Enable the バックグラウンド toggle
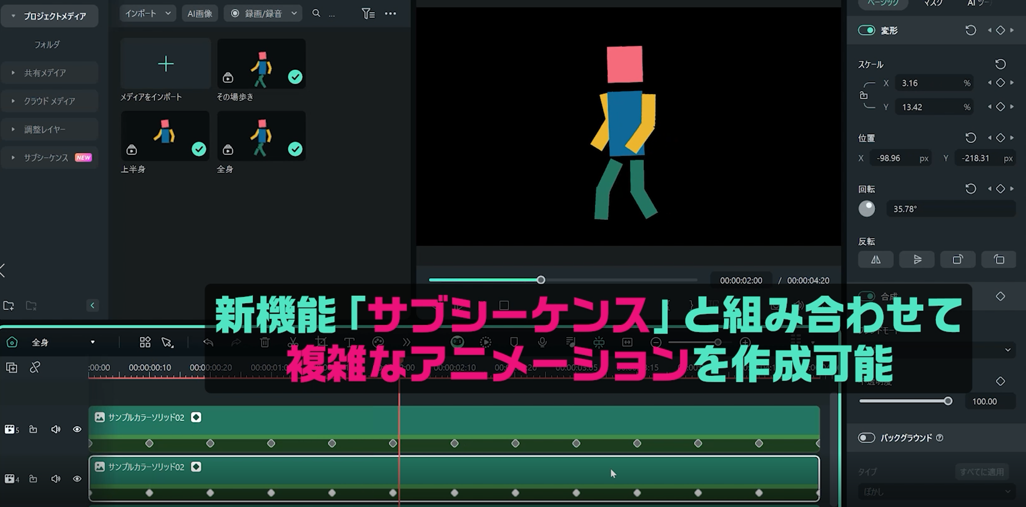The width and height of the screenshot is (1026, 507). [866, 438]
